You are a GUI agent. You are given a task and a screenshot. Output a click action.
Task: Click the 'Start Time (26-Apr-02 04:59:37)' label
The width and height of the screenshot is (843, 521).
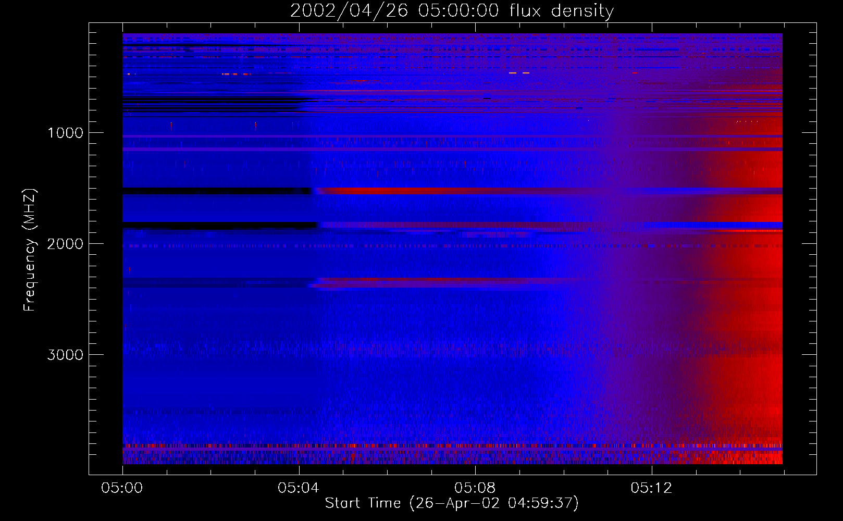[452, 503]
